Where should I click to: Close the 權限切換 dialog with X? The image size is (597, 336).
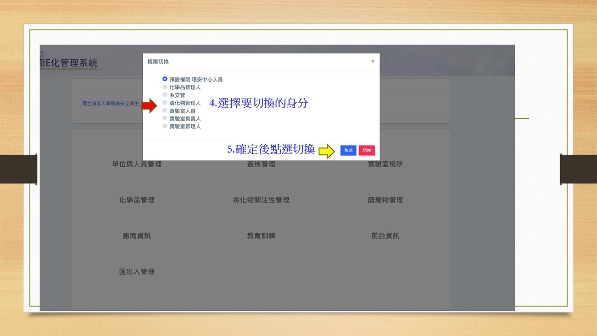[373, 62]
